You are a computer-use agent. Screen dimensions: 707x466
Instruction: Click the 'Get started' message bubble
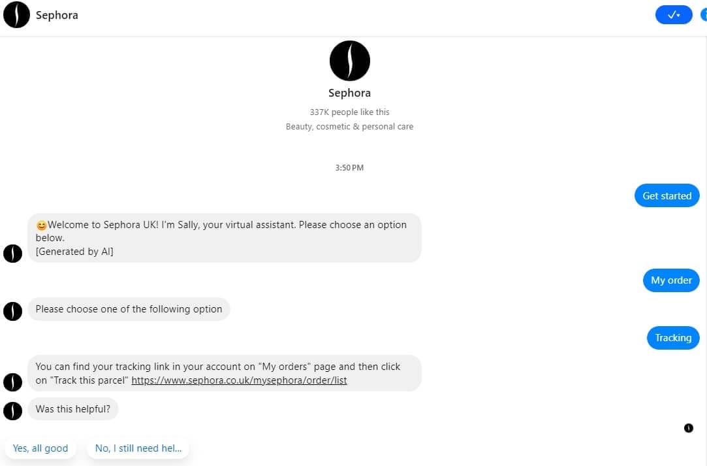(667, 195)
